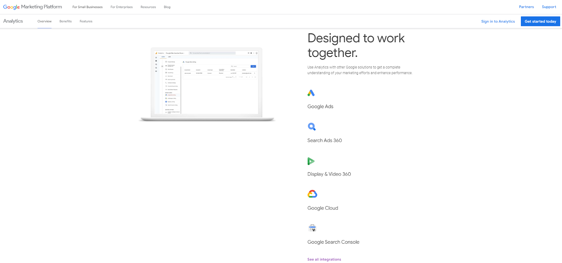This screenshot has width=562, height=263.
Task: Click the Get started today button
Action: (540, 21)
